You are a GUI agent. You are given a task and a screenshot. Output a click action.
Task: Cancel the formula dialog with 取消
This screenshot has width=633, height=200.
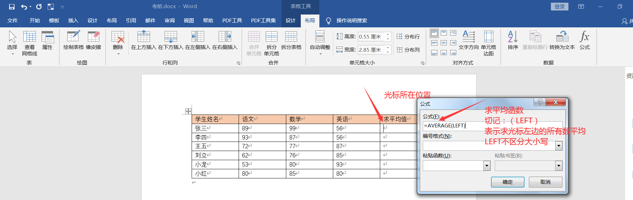pyautogui.click(x=545, y=182)
